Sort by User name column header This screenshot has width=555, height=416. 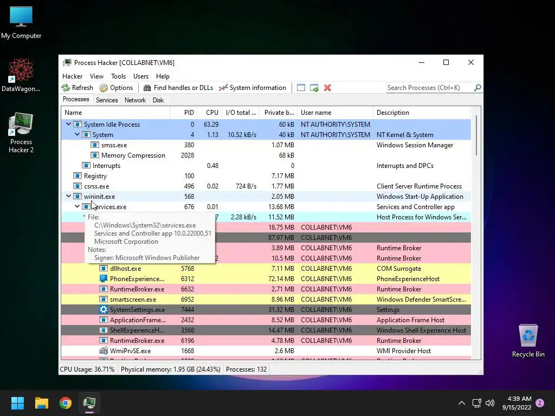[x=335, y=113]
